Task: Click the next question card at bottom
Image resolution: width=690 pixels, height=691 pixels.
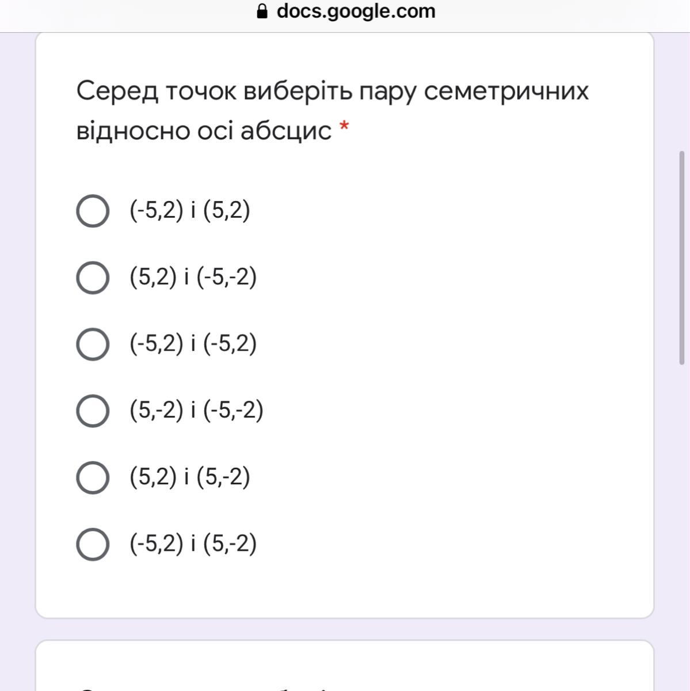Action: [344, 668]
